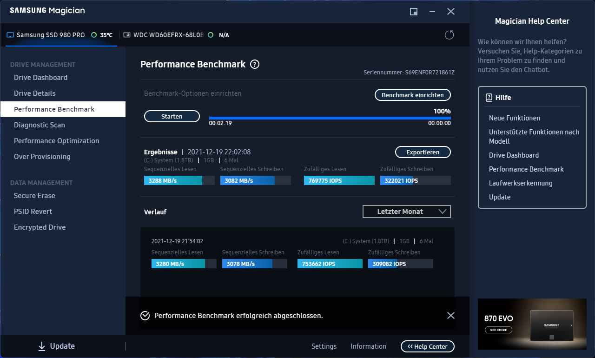Image resolution: width=595 pixels, height=358 pixels.
Task: Click the 3082 MB/s sequential write bar
Action: [256, 180]
